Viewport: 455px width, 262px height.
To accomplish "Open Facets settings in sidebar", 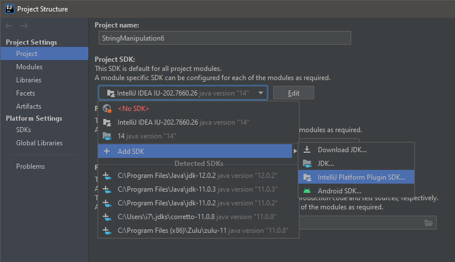I will (x=44, y=93).
